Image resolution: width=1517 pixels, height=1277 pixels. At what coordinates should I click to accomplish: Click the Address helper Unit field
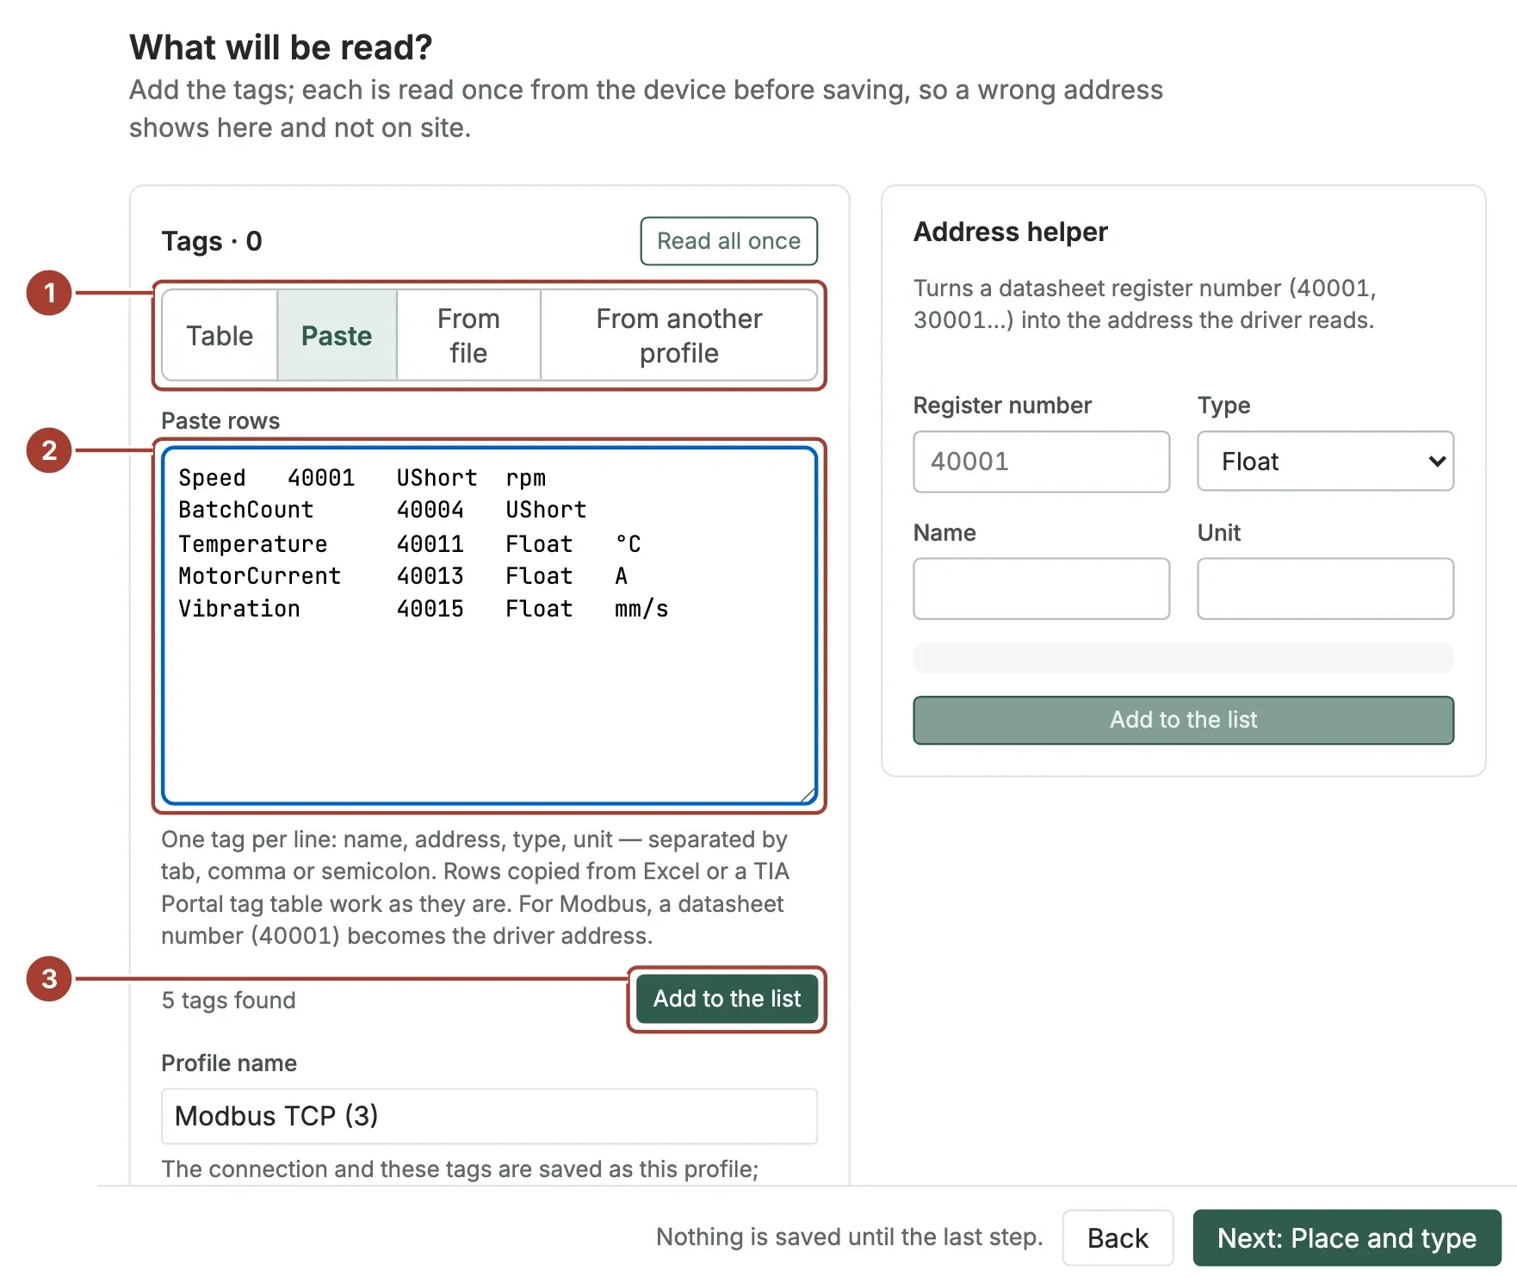point(1325,589)
